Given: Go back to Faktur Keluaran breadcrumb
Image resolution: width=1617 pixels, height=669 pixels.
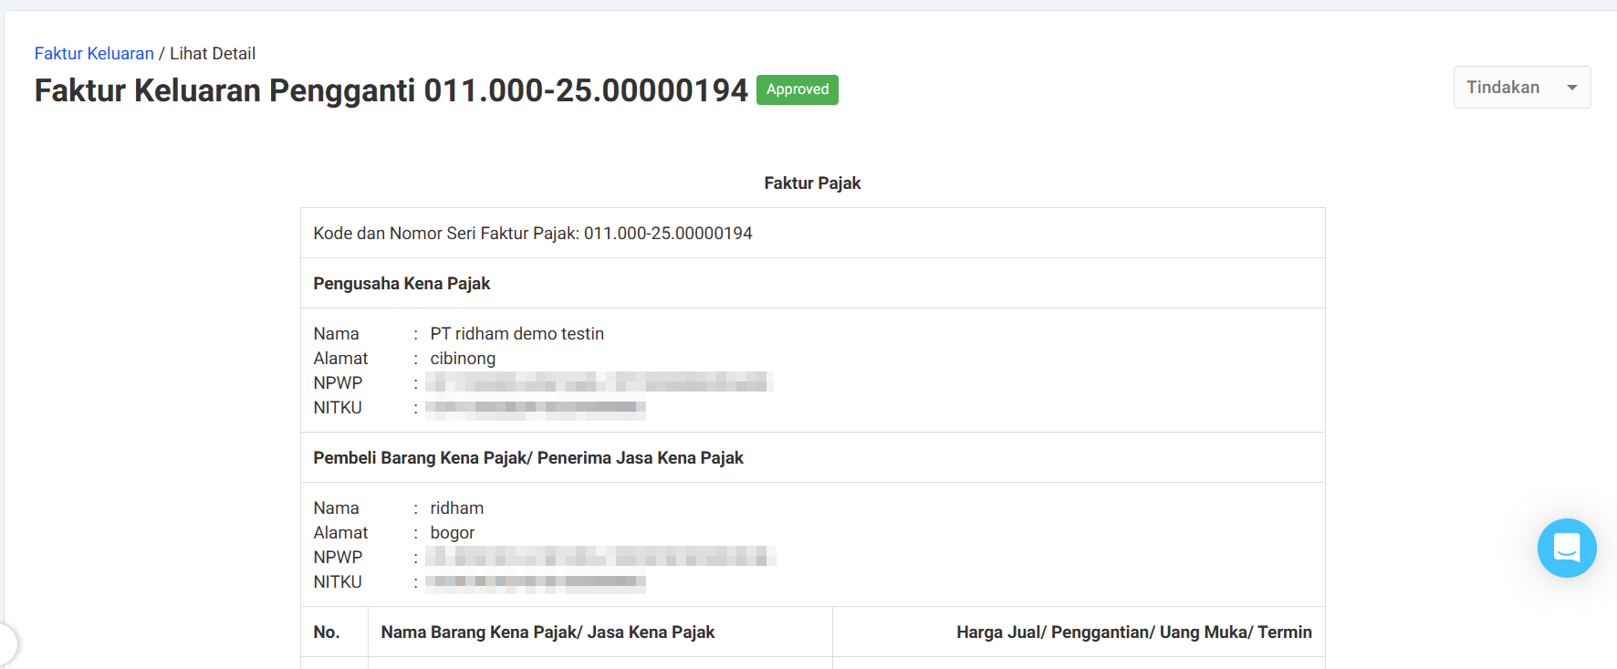Looking at the screenshot, I should pyautogui.click(x=94, y=54).
